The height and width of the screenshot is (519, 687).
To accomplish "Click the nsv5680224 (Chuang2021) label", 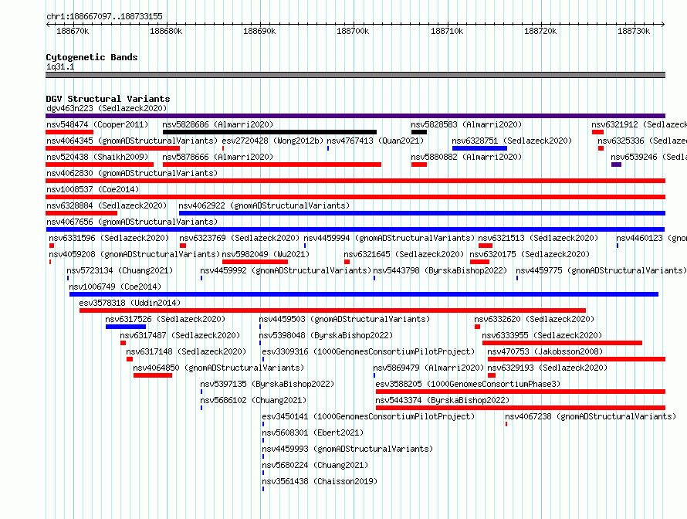I will (x=315, y=465).
